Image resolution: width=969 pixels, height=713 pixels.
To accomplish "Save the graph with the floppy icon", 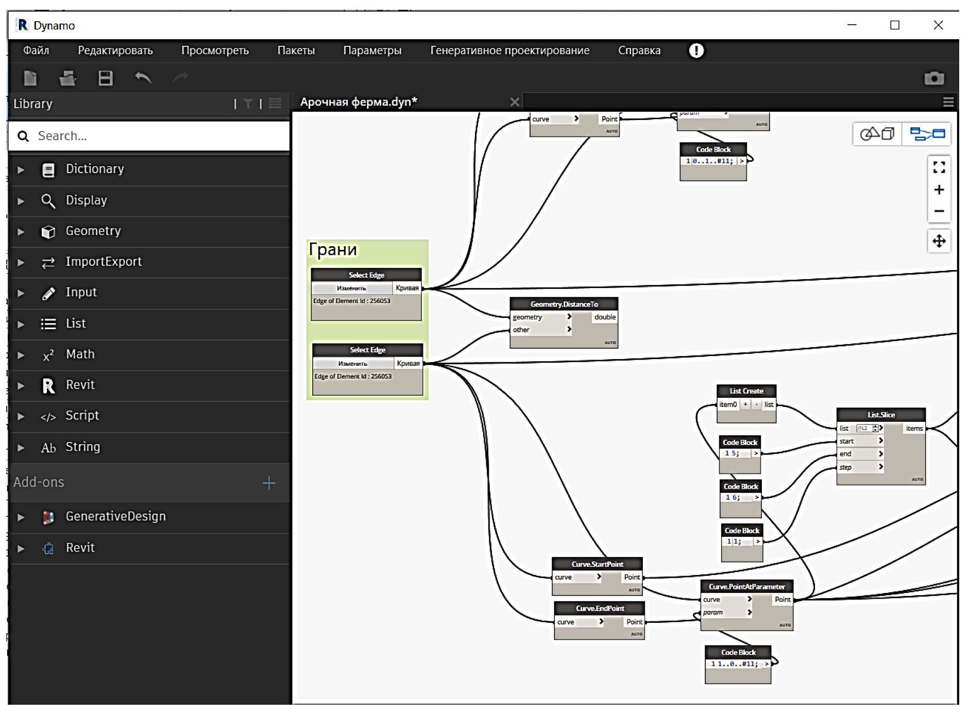I will coord(106,78).
